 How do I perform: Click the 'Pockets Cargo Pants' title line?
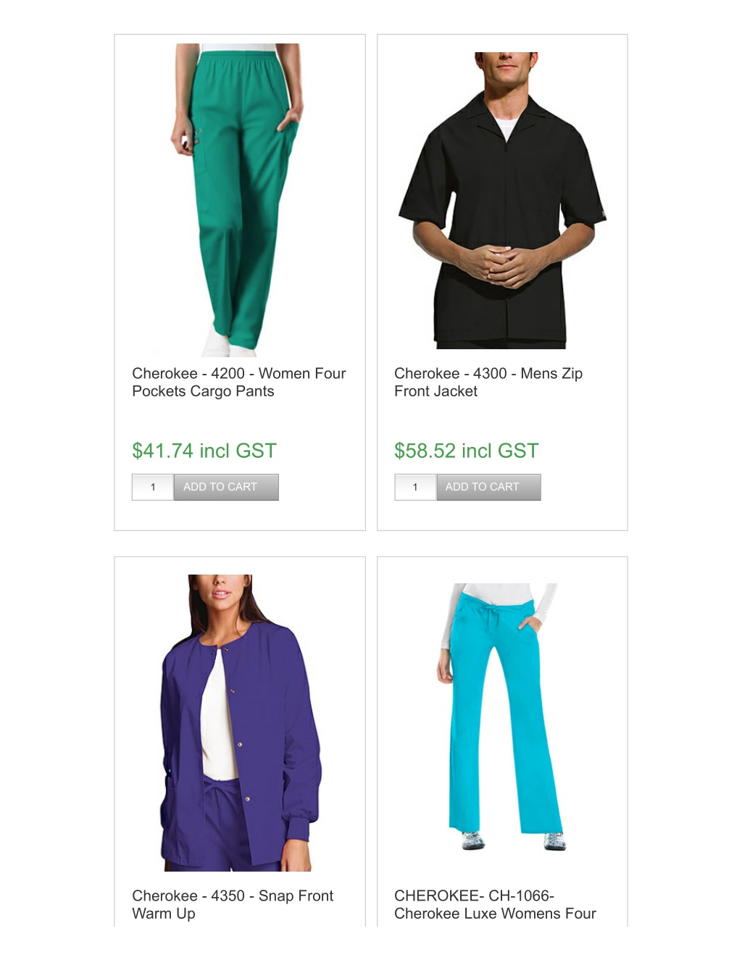[203, 391]
